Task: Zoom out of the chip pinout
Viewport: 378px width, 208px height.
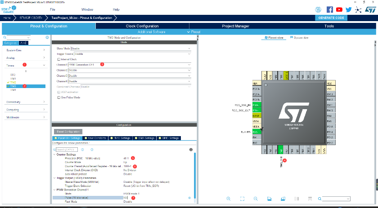Action: pos(256,199)
